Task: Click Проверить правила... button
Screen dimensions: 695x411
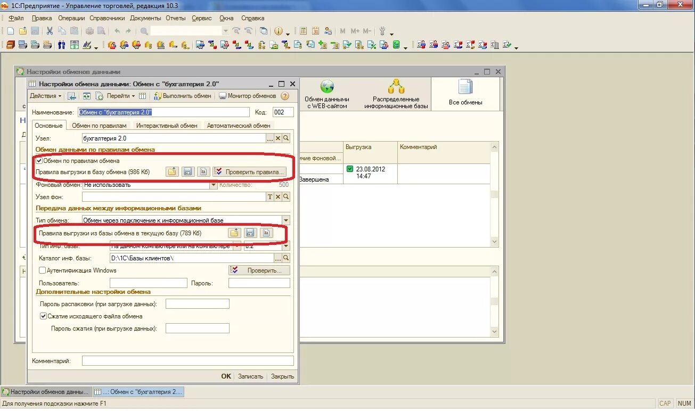Action: 249,171
